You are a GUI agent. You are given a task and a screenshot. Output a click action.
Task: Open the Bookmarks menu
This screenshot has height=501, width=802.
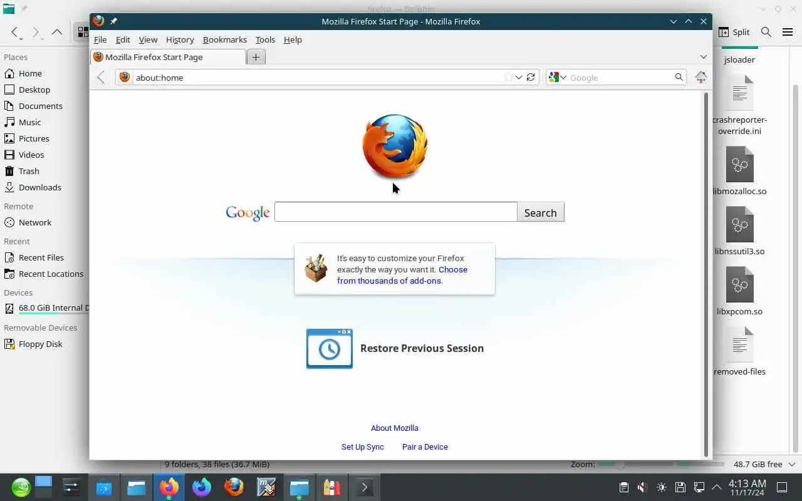tap(225, 39)
